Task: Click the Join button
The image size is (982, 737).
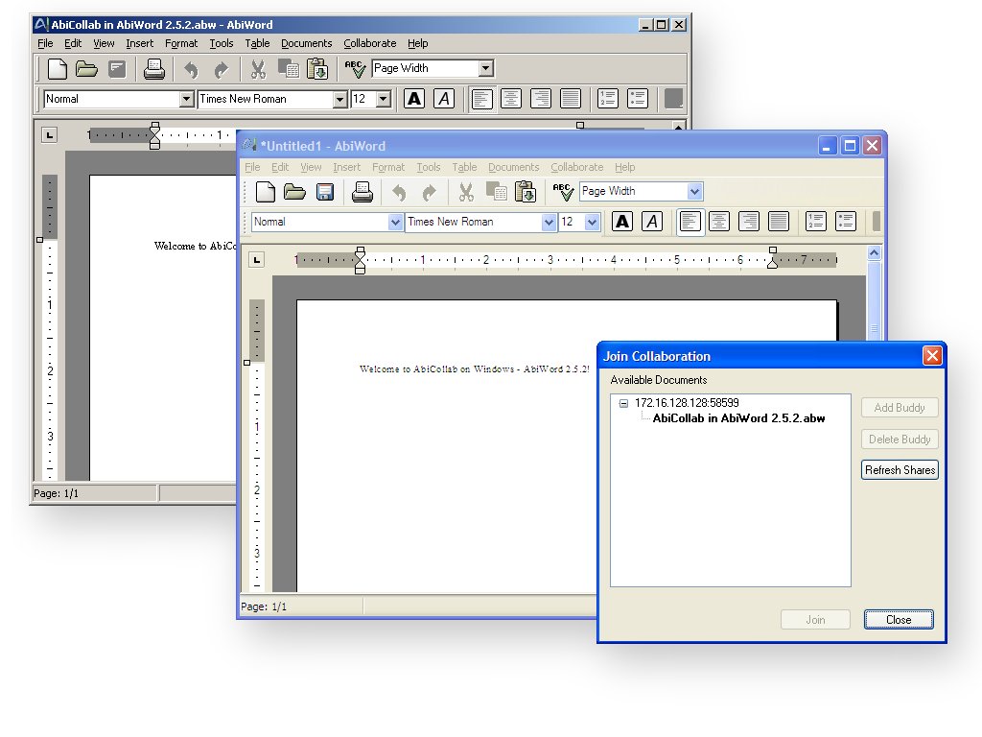Action: pyautogui.click(x=815, y=620)
